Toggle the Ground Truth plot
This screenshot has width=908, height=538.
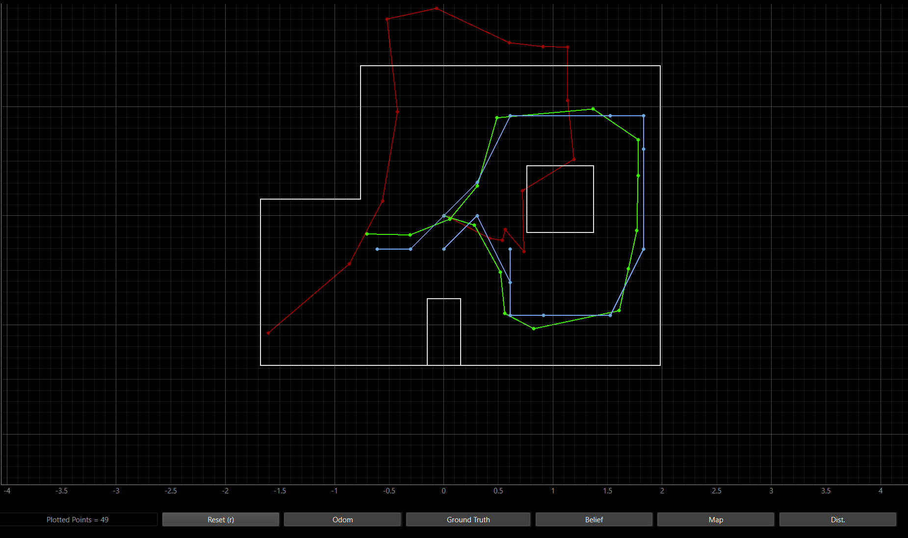tap(468, 519)
